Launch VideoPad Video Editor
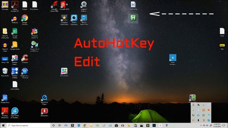Screen dimensions: 228x128 pyautogui.click(x=64, y=20)
